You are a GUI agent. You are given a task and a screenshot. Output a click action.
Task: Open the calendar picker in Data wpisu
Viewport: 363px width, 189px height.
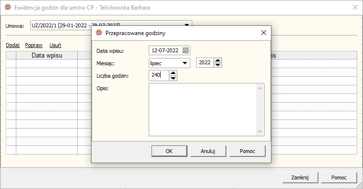[186, 50]
